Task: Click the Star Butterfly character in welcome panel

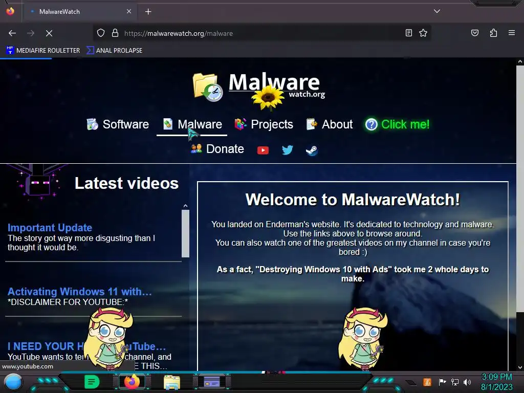Action: point(363,338)
